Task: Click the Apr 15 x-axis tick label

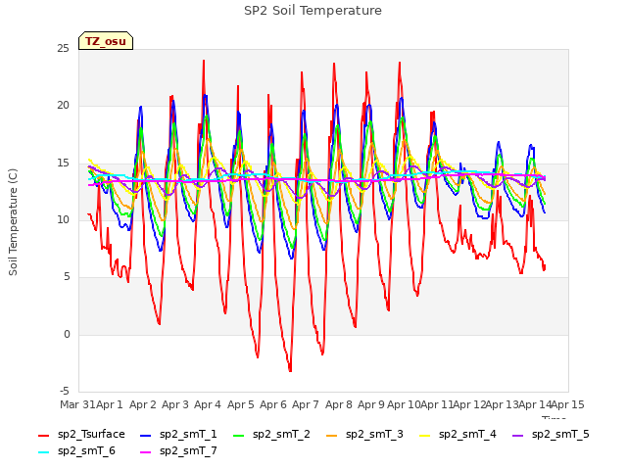Action: 568,404
